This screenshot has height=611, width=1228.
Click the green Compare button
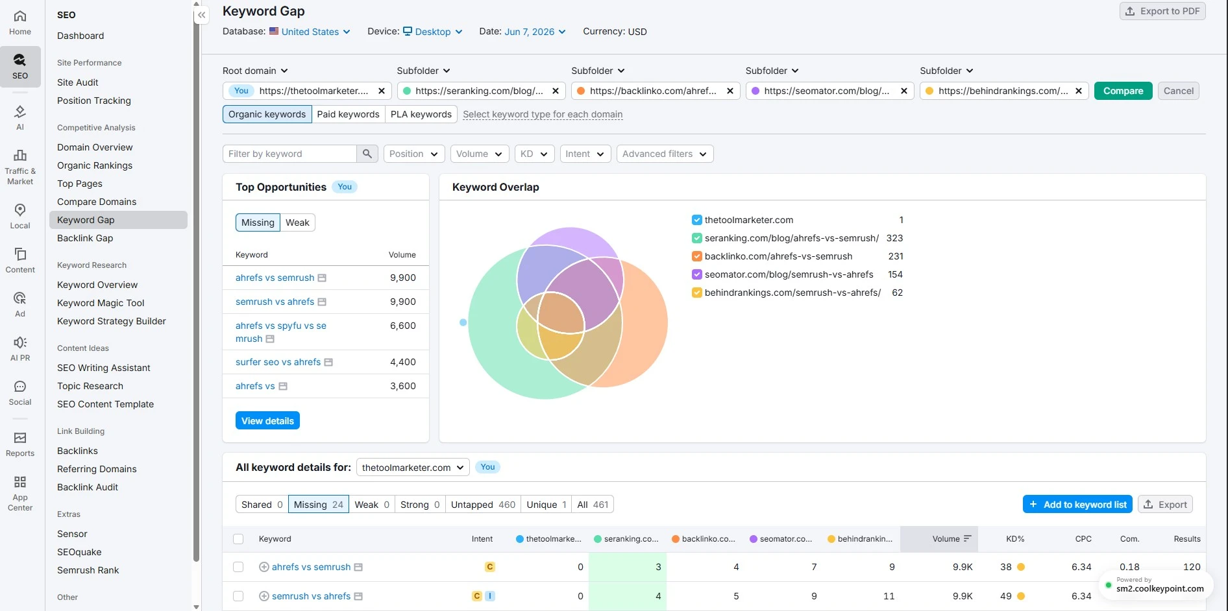coord(1123,91)
